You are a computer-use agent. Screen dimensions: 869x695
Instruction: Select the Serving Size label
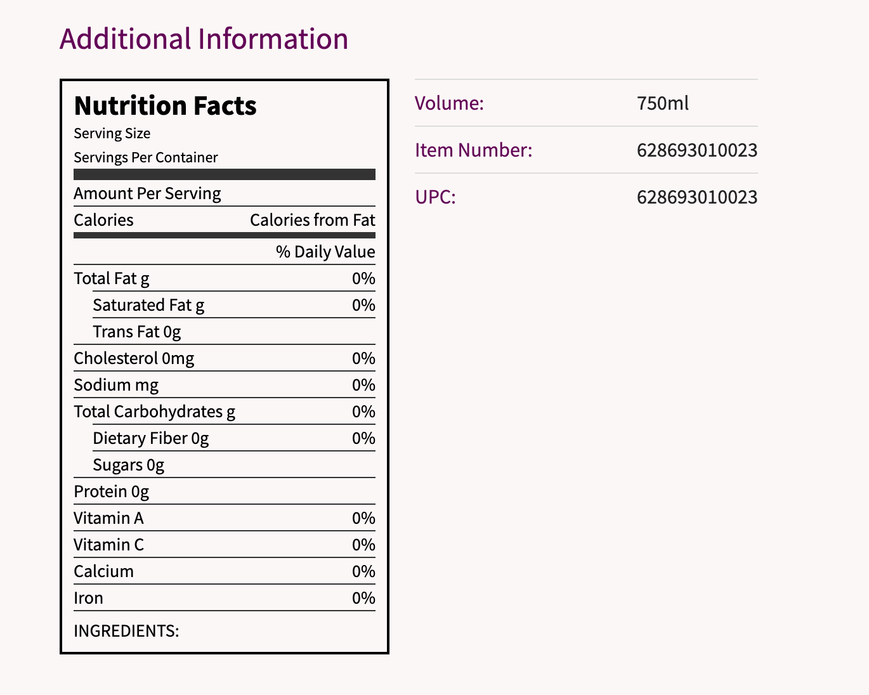click(112, 134)
